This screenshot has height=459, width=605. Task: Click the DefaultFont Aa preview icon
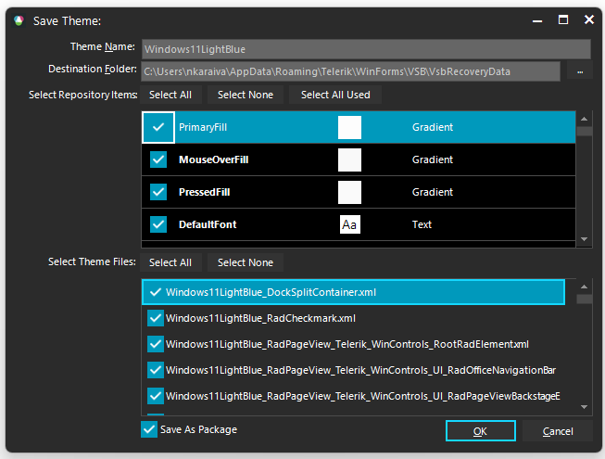click(350, 224)
